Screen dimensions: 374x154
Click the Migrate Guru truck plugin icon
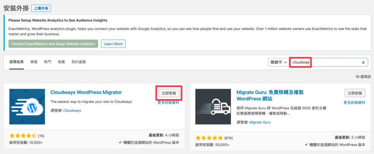213,107
